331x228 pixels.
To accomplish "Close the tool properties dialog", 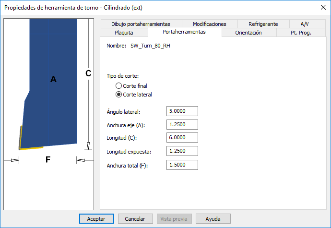I will [x=323, y=7].
